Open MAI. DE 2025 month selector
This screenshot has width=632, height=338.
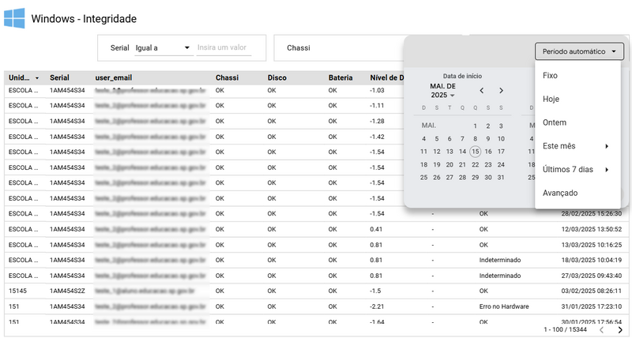(442, 91)
